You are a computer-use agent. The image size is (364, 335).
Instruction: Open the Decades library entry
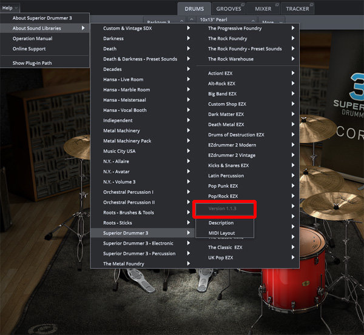point(142,69)
